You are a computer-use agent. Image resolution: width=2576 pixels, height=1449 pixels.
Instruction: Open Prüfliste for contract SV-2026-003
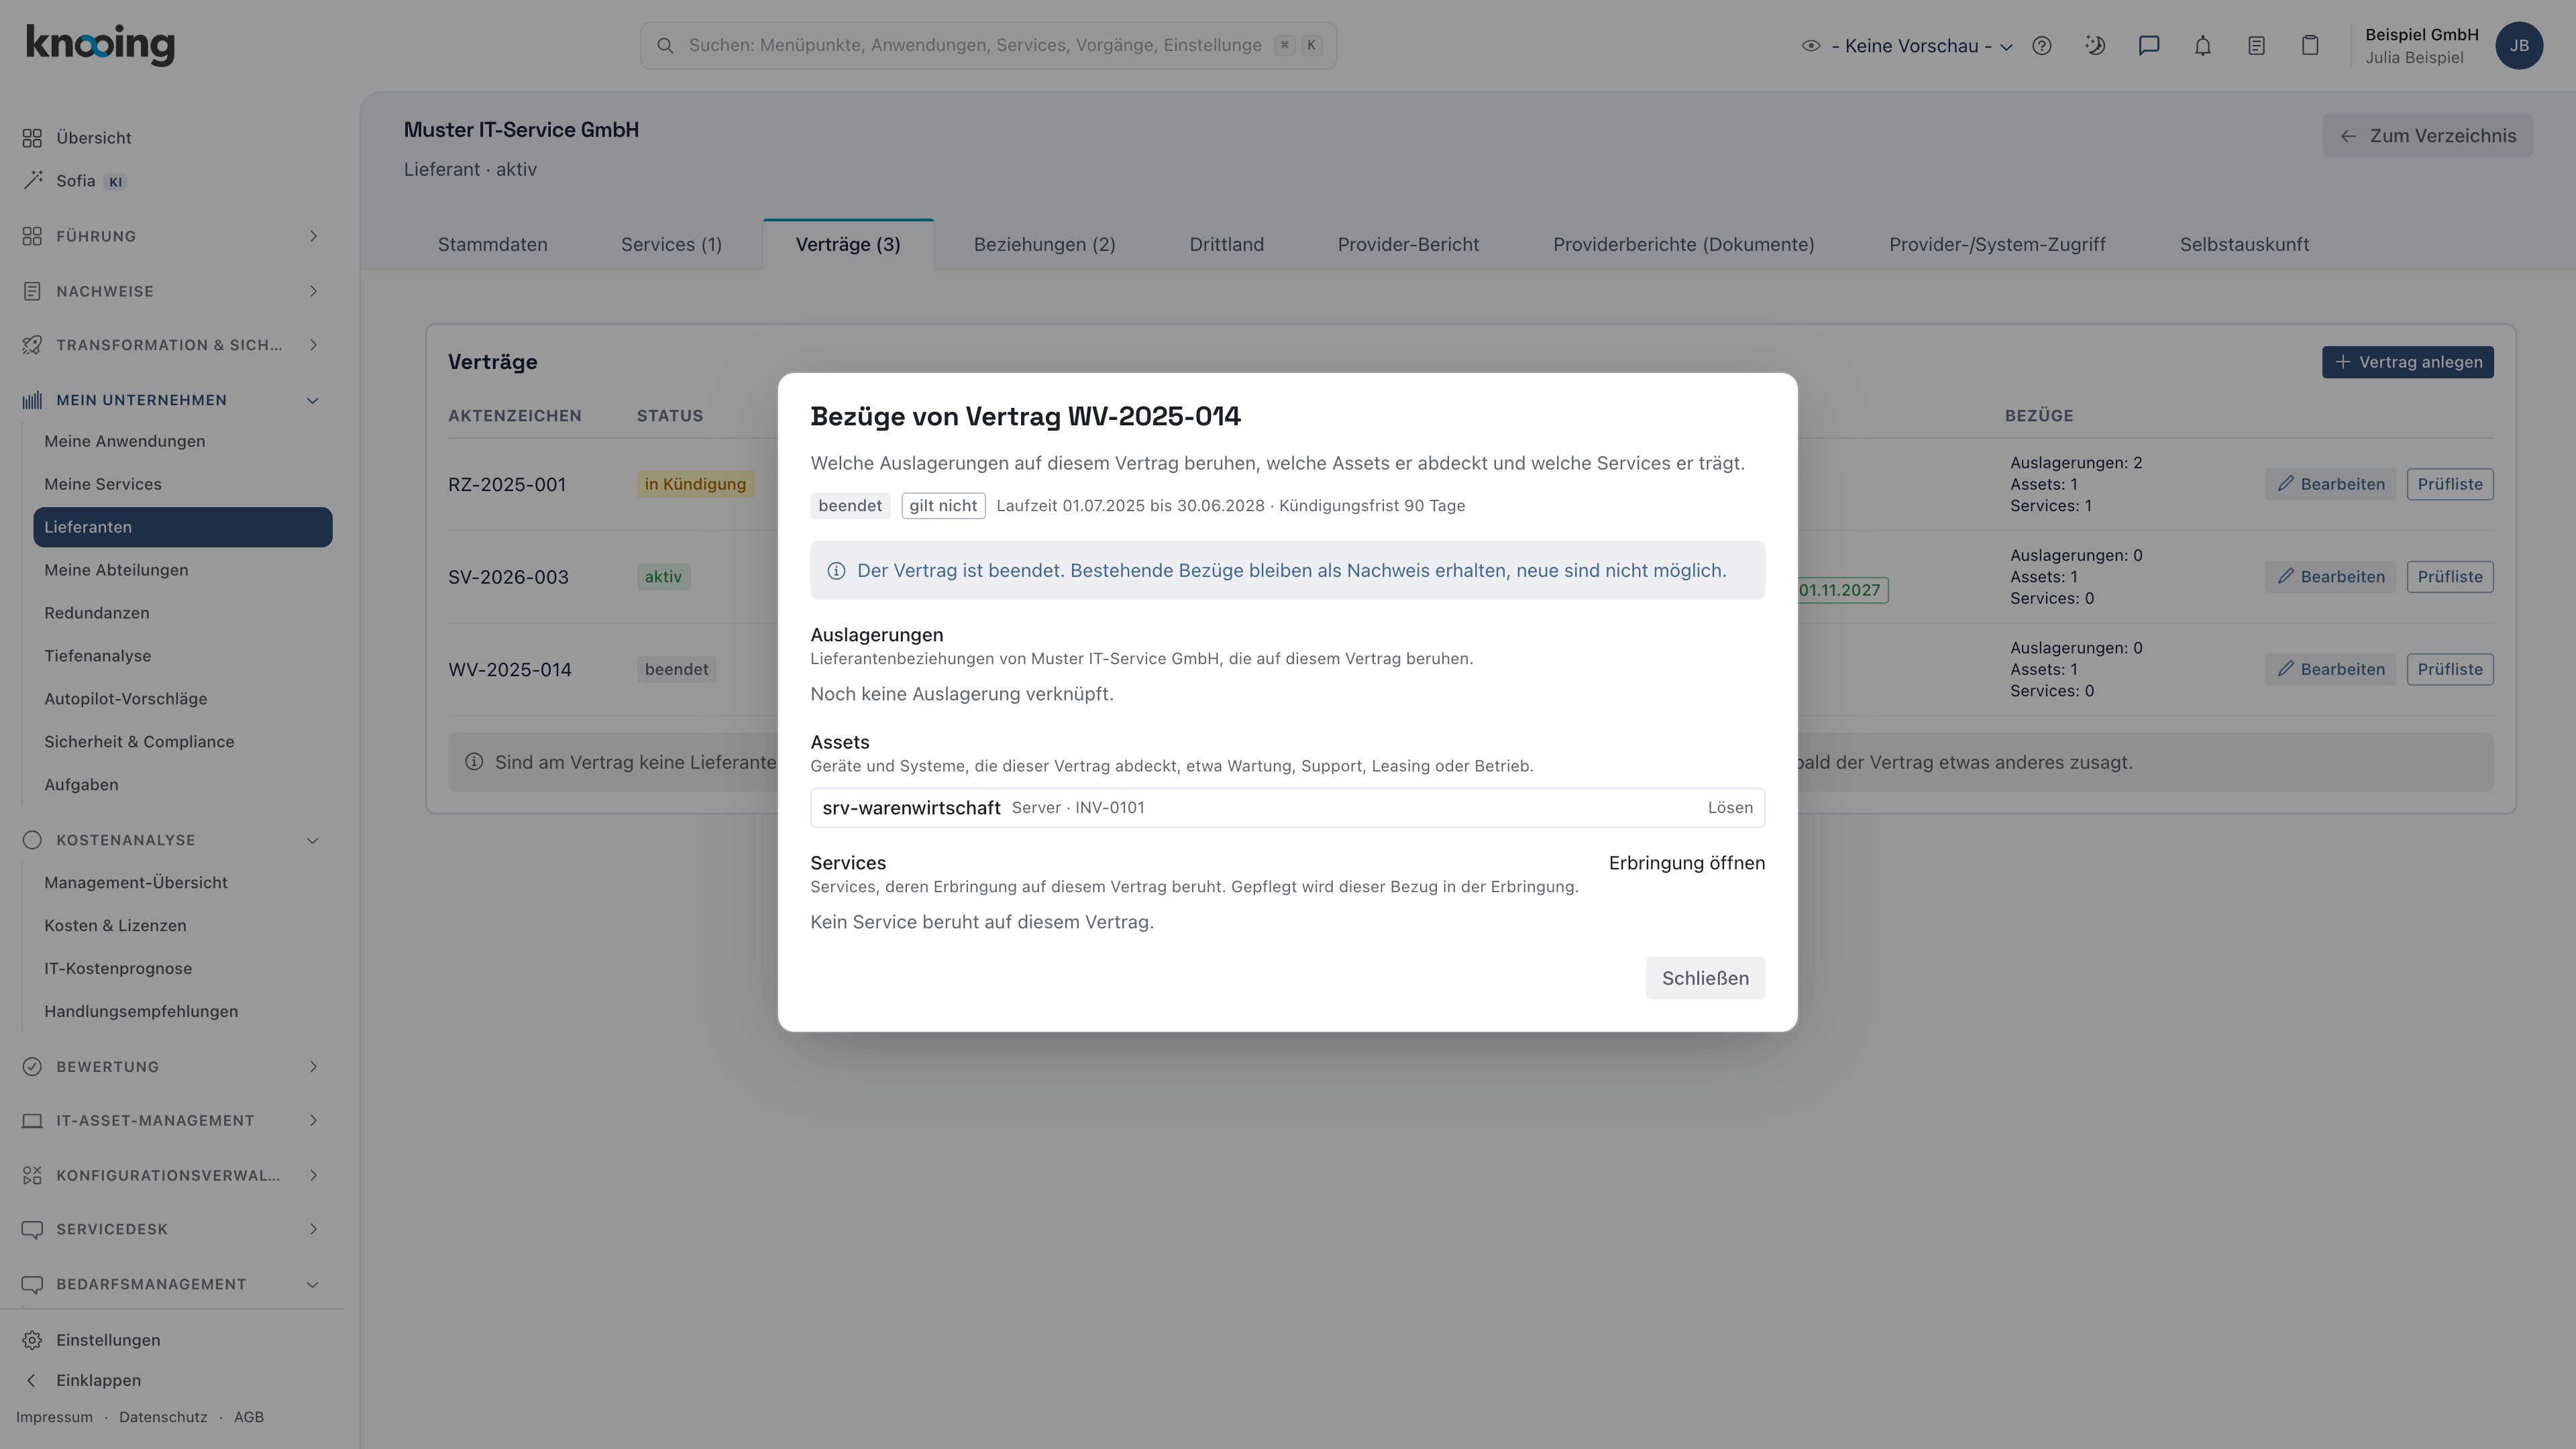pyautogui.click(x=2450, y=577)
